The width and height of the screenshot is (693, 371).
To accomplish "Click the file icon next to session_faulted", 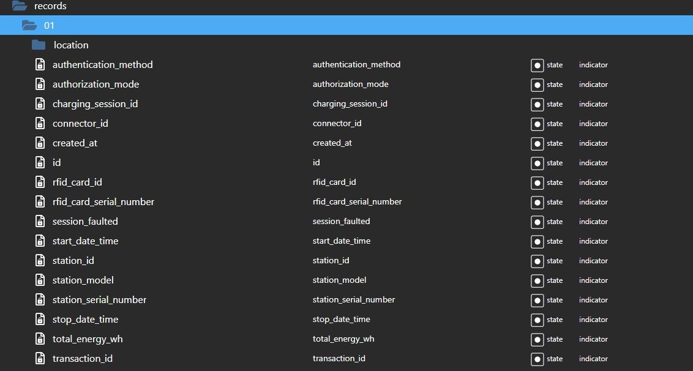I will [40, 222].
